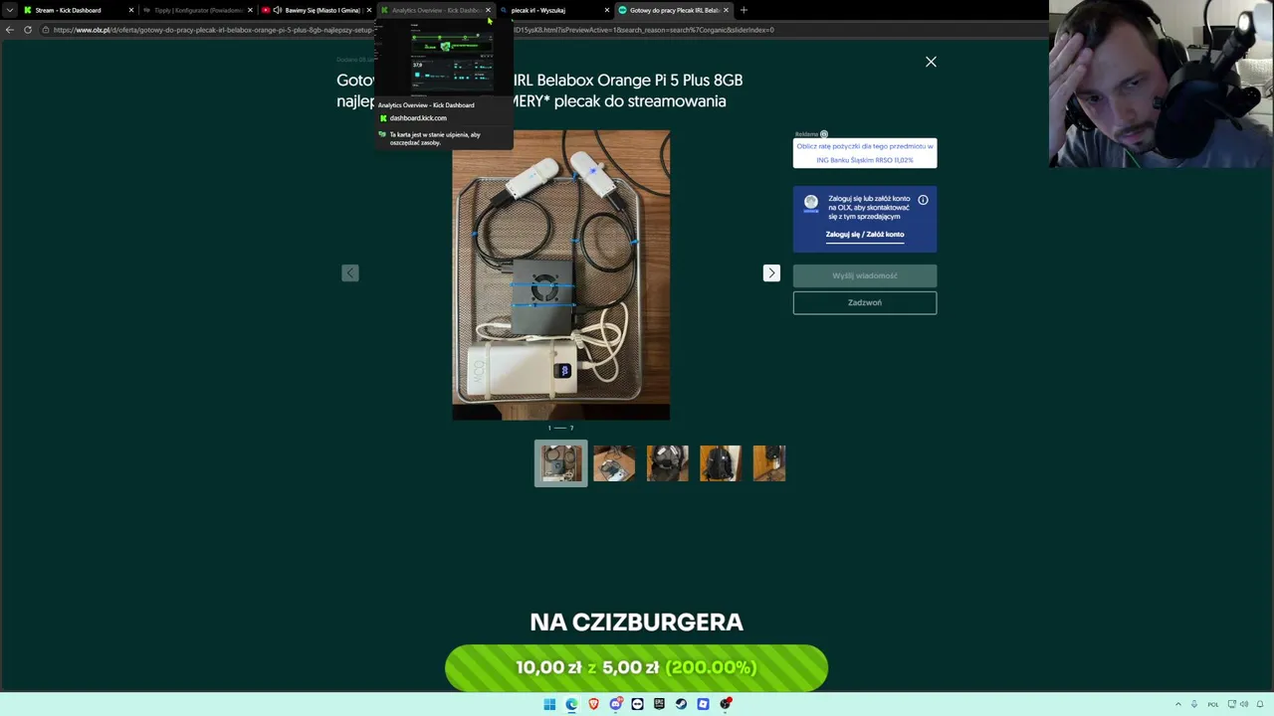The image size is (1274, 716).
Task: Launch Brave browser from the taskbar
Action: [x=593, y=704]
